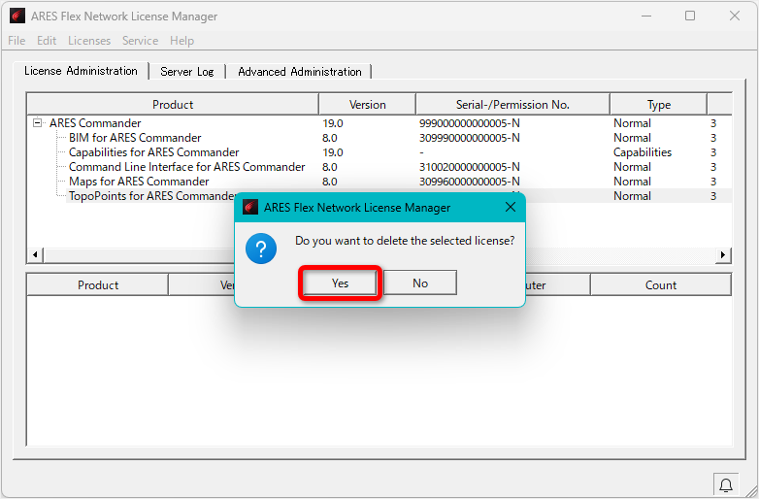Switch to the Advanced Administration tab
The width and height of the screenshot is (759, 499).
pyautogui.click(x=300, y=72)
